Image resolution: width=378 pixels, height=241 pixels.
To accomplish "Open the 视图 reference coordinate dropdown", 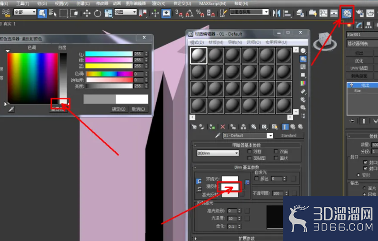I will [x=125, y=12].
